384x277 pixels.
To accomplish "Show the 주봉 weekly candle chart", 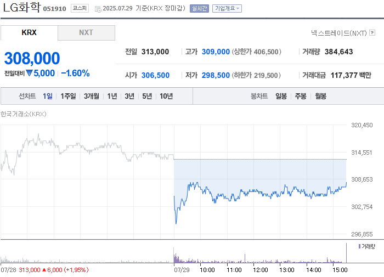I will [301, 96].
